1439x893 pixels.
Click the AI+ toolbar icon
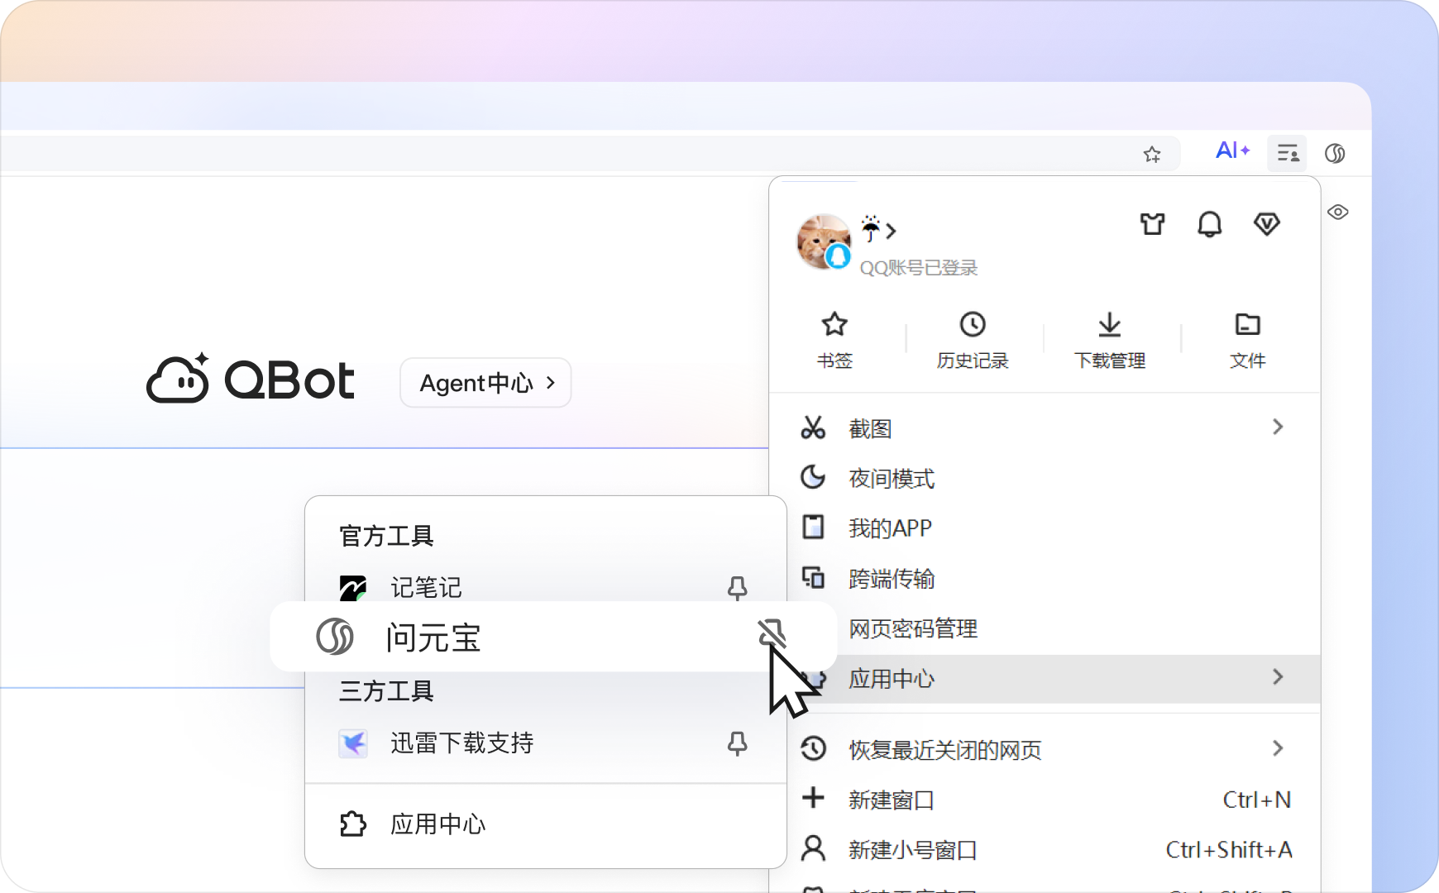point(1231,150)
